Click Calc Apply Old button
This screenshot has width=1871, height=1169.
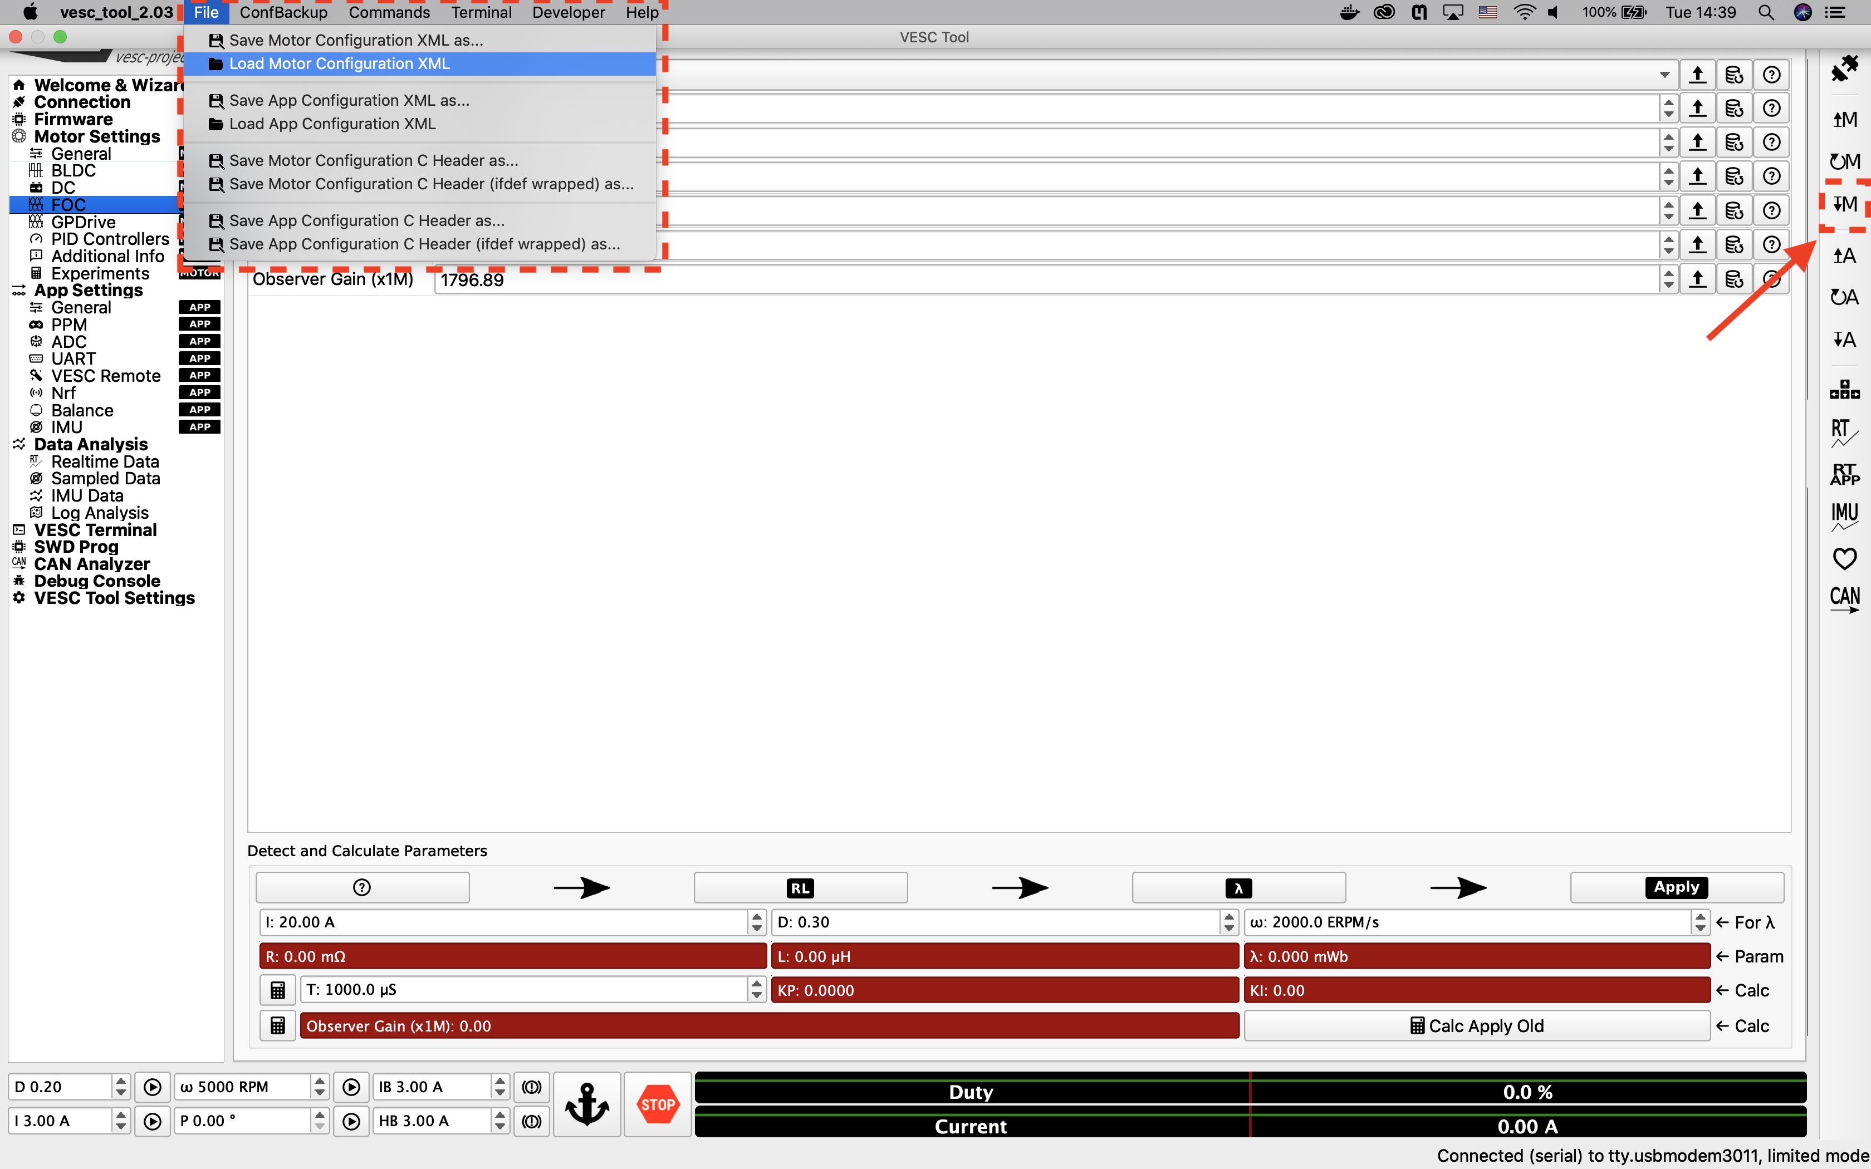click(x=1477, y=1026)
